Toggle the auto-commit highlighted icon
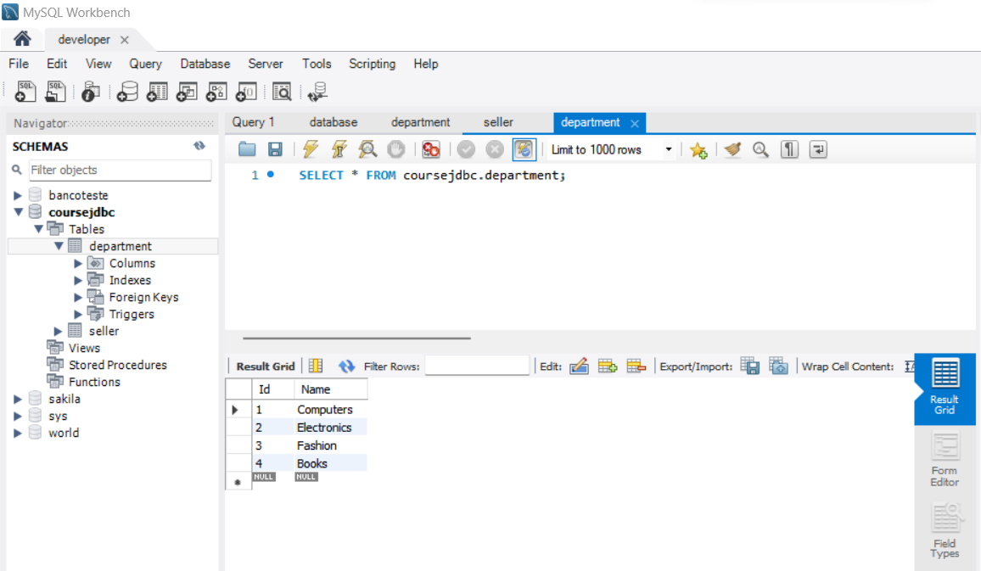 pos(524,149)
